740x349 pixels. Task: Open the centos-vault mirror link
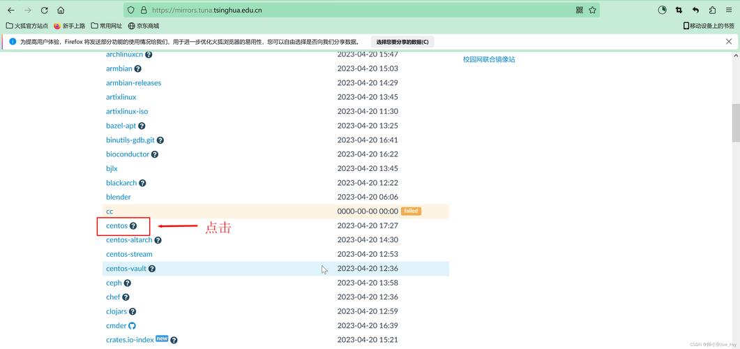[126, 269]
